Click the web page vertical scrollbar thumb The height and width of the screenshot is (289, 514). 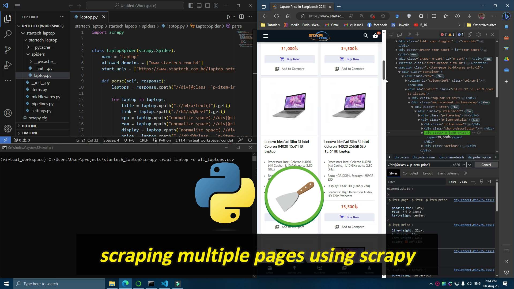tap(384, 70)
